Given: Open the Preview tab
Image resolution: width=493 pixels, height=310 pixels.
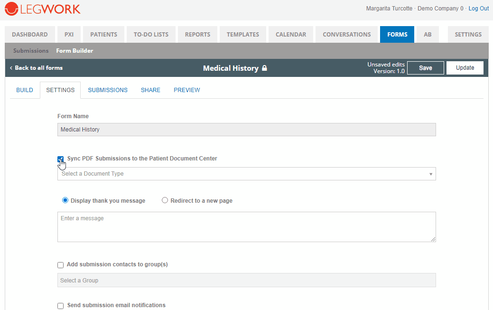Looking at the screenshot, I should tap(186, 90).
